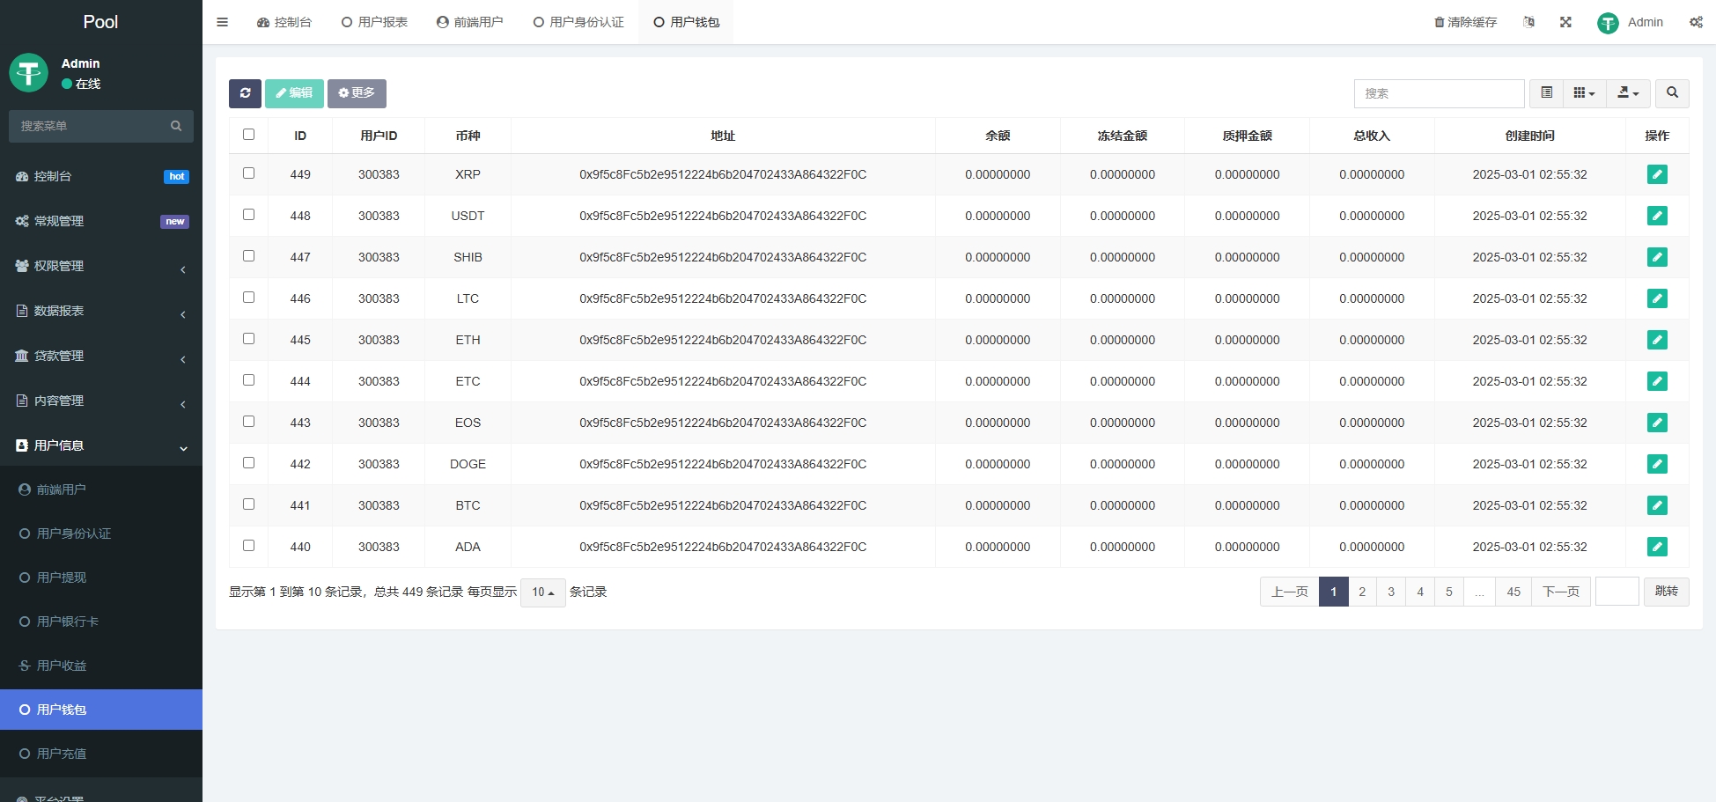
Task: Select the checkbox for ID 448 row
Action: click(x=248, y=215)
